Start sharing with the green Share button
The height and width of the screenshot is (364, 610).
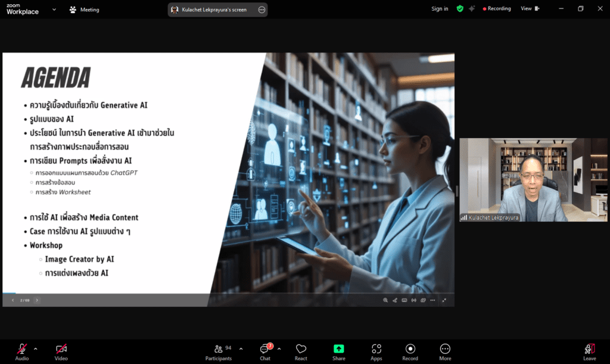tap(338, 351)
